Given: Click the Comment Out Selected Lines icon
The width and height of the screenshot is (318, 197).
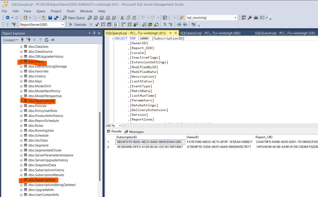Looking at the screenshot, I should point(165,25).
